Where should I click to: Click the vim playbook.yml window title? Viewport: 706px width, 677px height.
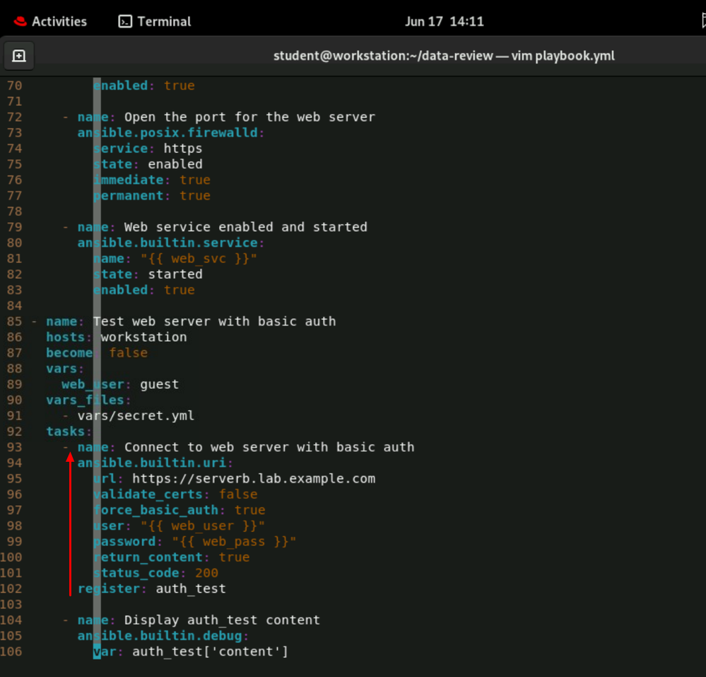click(x=444, y=56)
